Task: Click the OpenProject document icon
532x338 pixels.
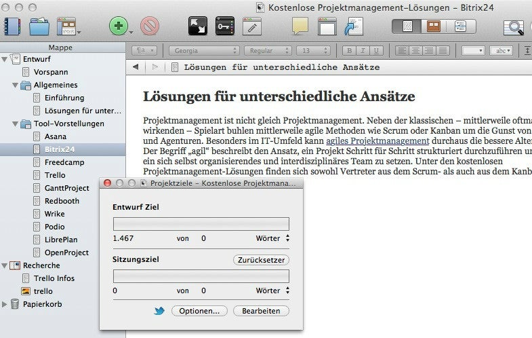Action: (37, 252)
